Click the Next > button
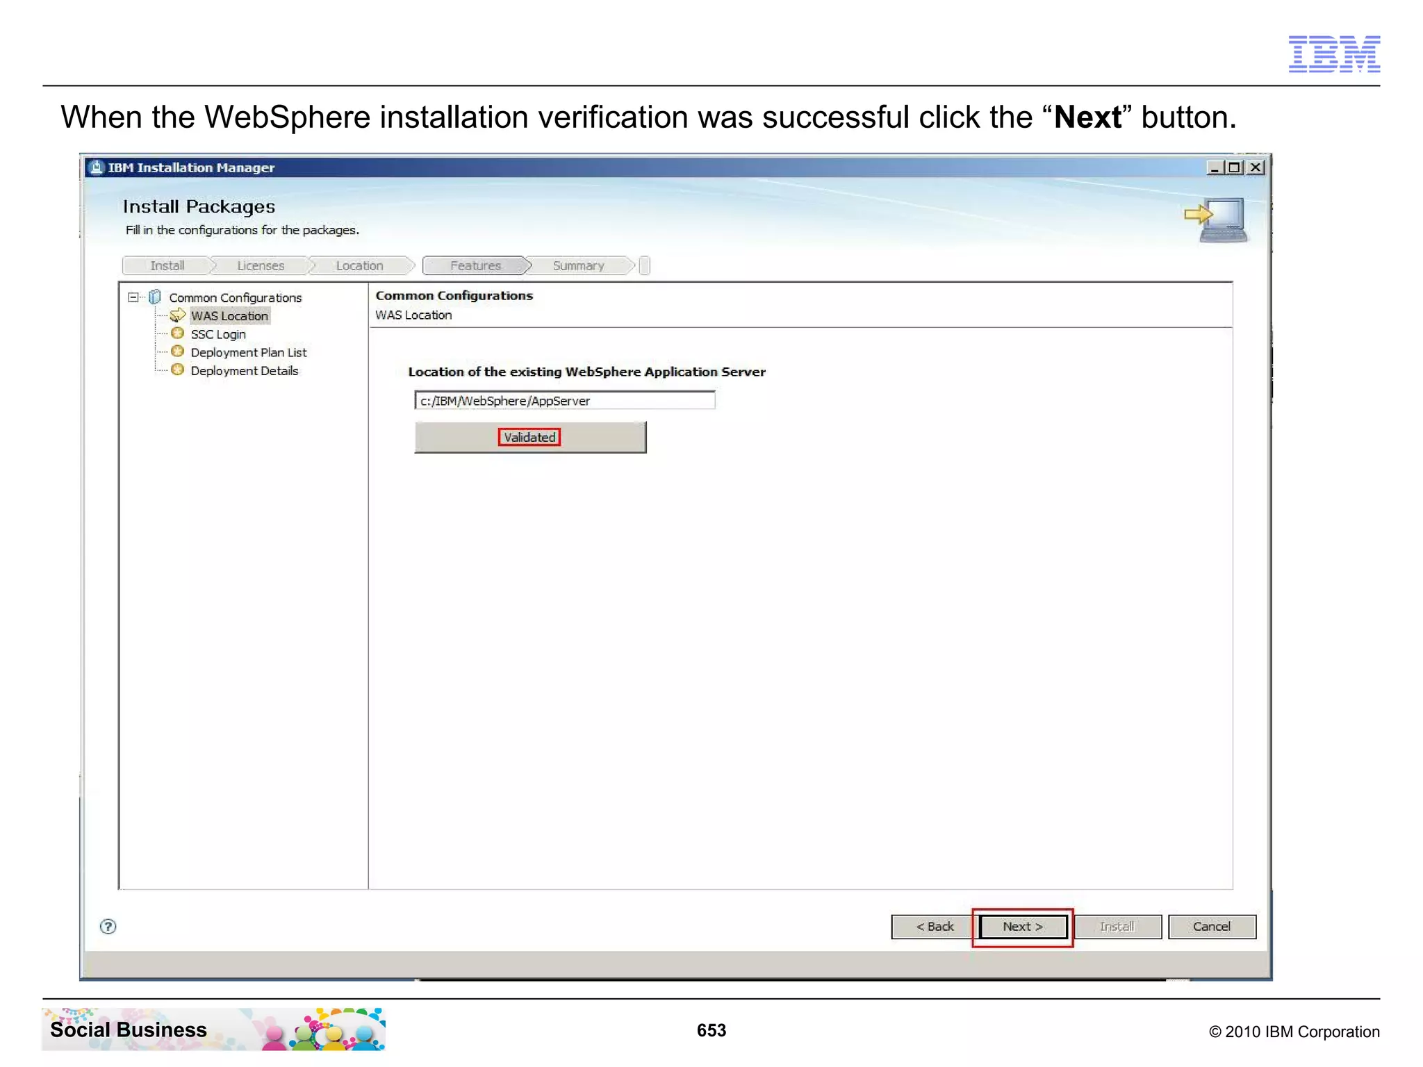This screenshot has width=1423, height=1067. pyautogui.click(x=1023, y=927)
